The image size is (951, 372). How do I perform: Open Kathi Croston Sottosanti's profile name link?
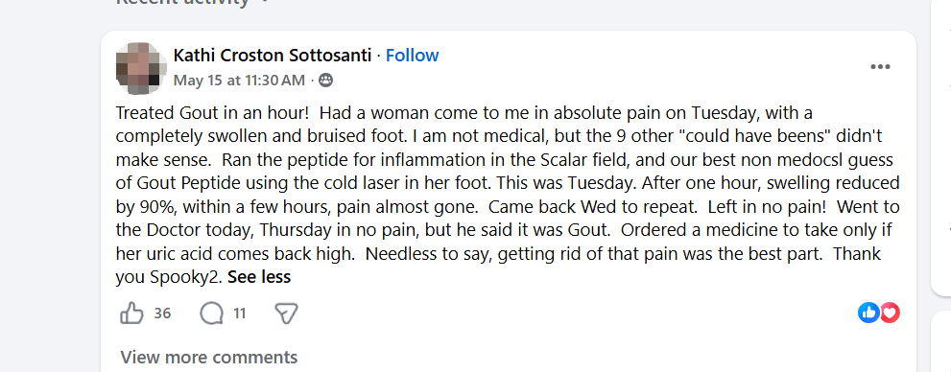[273, 56]
